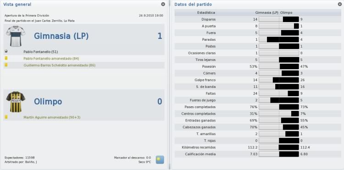Open the Olimpo team name link

tap(48, 102)
